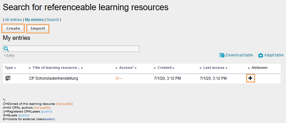Click the Create button
Screen dimensions: 286x123
[13, 28]
